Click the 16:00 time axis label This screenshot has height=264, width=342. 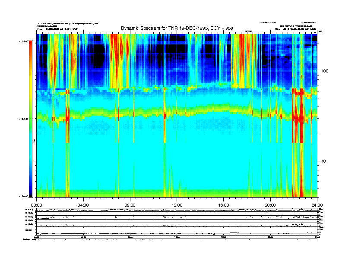(x=224, y=205)
